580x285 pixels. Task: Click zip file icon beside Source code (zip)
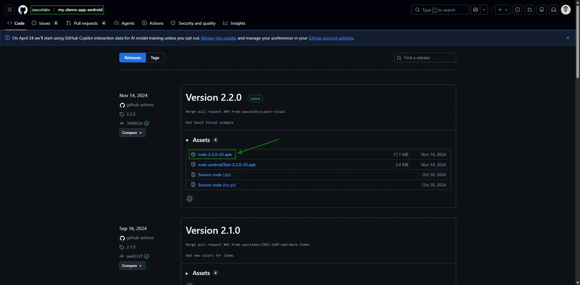193,175
